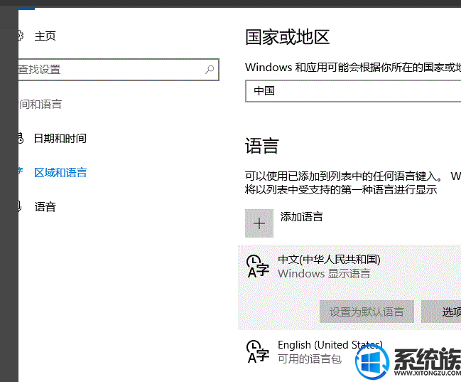Click the magnifier icon in the search box
This screenshot has height=382, width=461.
pos(210,70)
